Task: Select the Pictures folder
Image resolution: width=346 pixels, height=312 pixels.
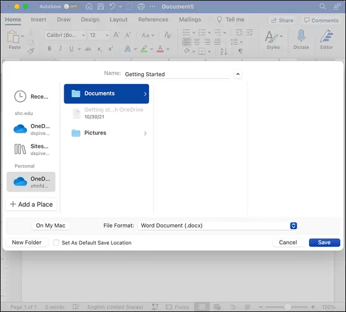Action: tap(106, 133)
